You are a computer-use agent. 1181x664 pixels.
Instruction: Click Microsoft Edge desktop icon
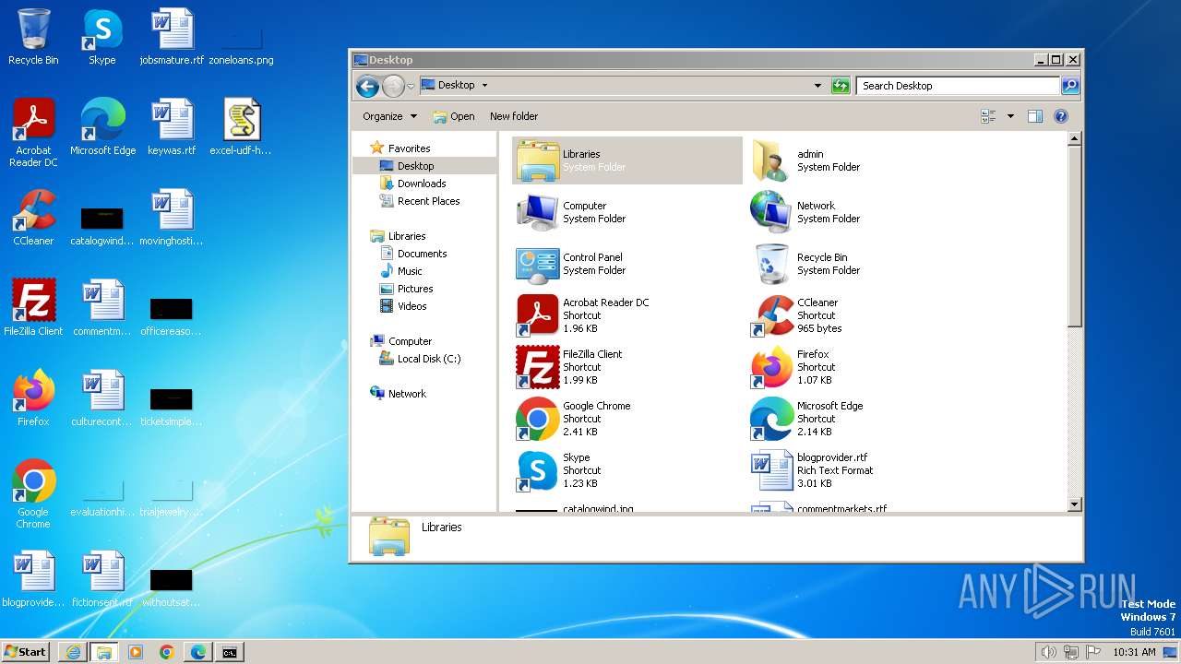pyautogui.click(x=102, y=127)
